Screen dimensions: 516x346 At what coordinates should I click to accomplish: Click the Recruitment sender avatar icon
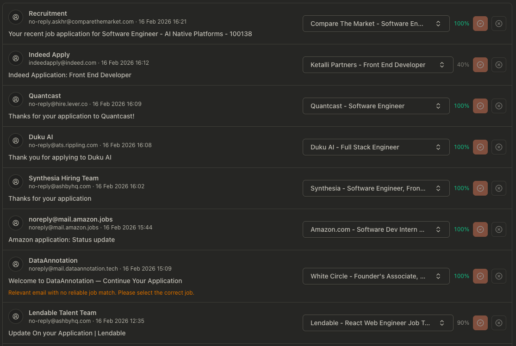coord(15,17)
